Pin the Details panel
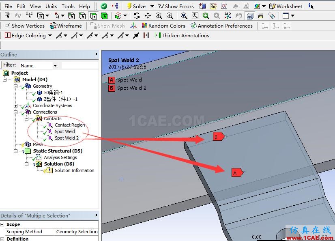 96,215
